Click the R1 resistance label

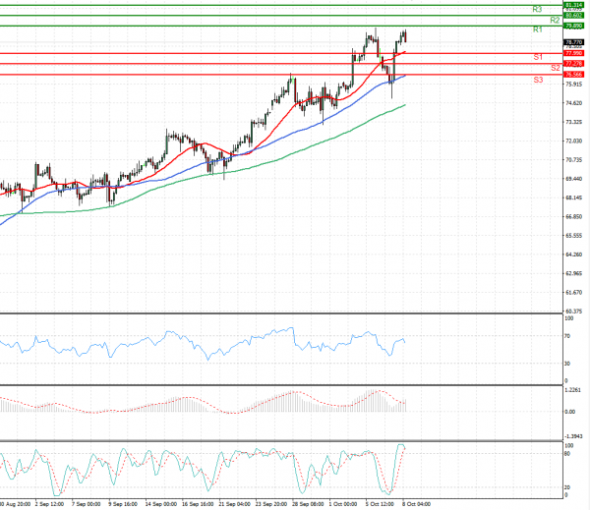click(x=538, y=29)
